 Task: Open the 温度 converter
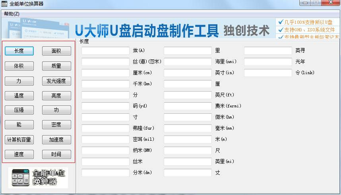pos(19,96)
